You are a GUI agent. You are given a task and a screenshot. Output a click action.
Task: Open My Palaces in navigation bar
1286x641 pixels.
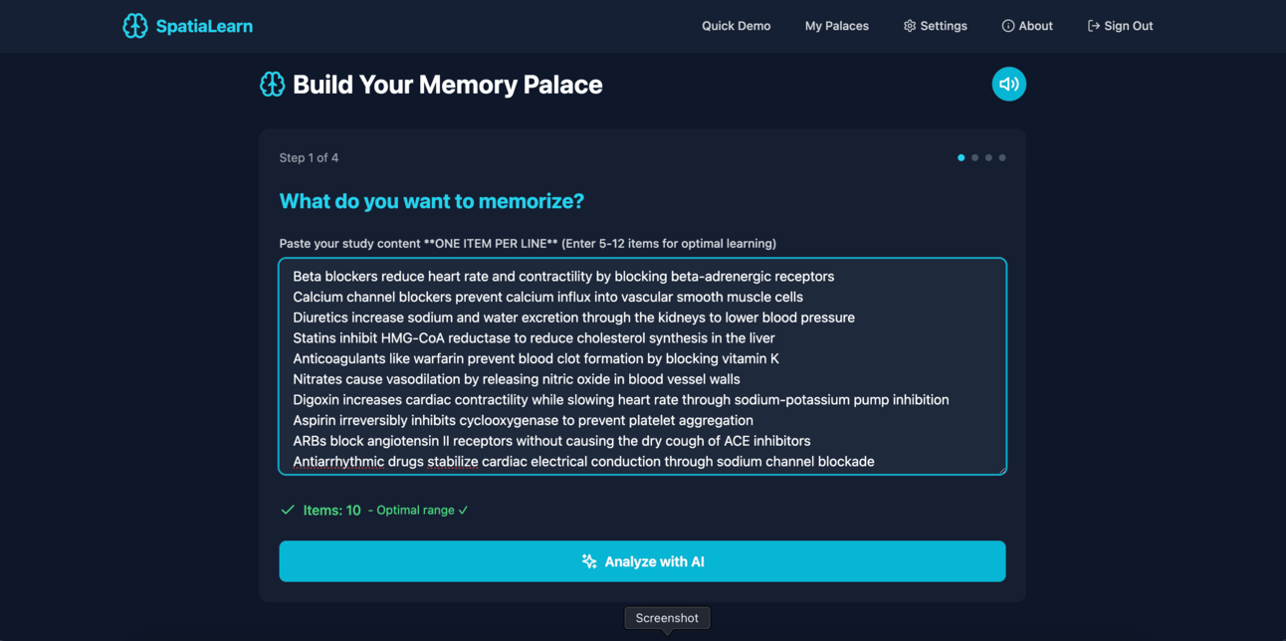coord(837,26)
